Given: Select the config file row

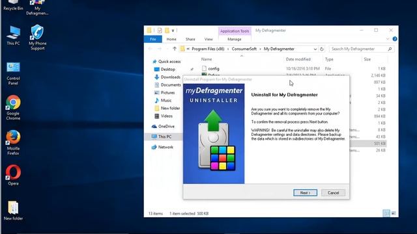Looking at the screenshot, I should tap(294, 68).
